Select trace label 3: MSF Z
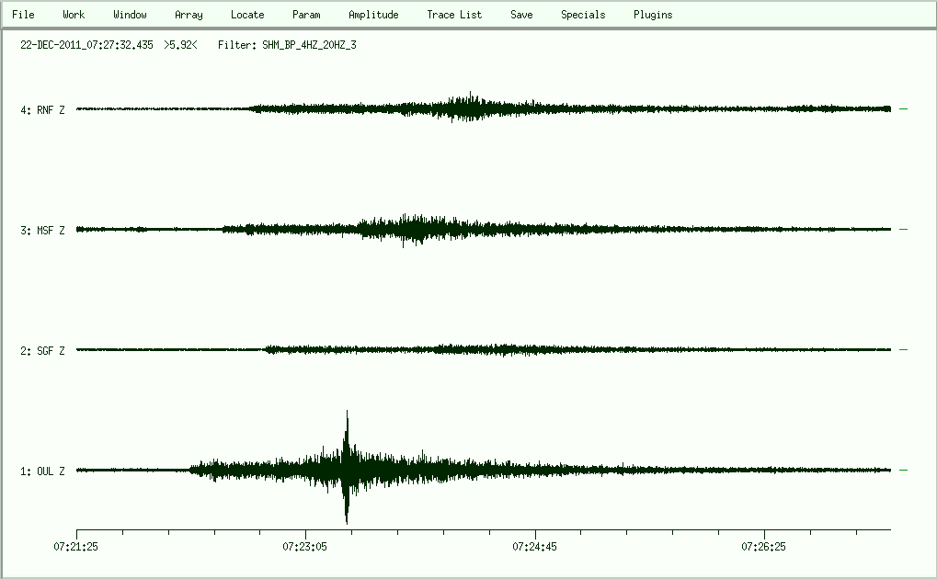This screenshot has width=937, height=579. [43, 231]
